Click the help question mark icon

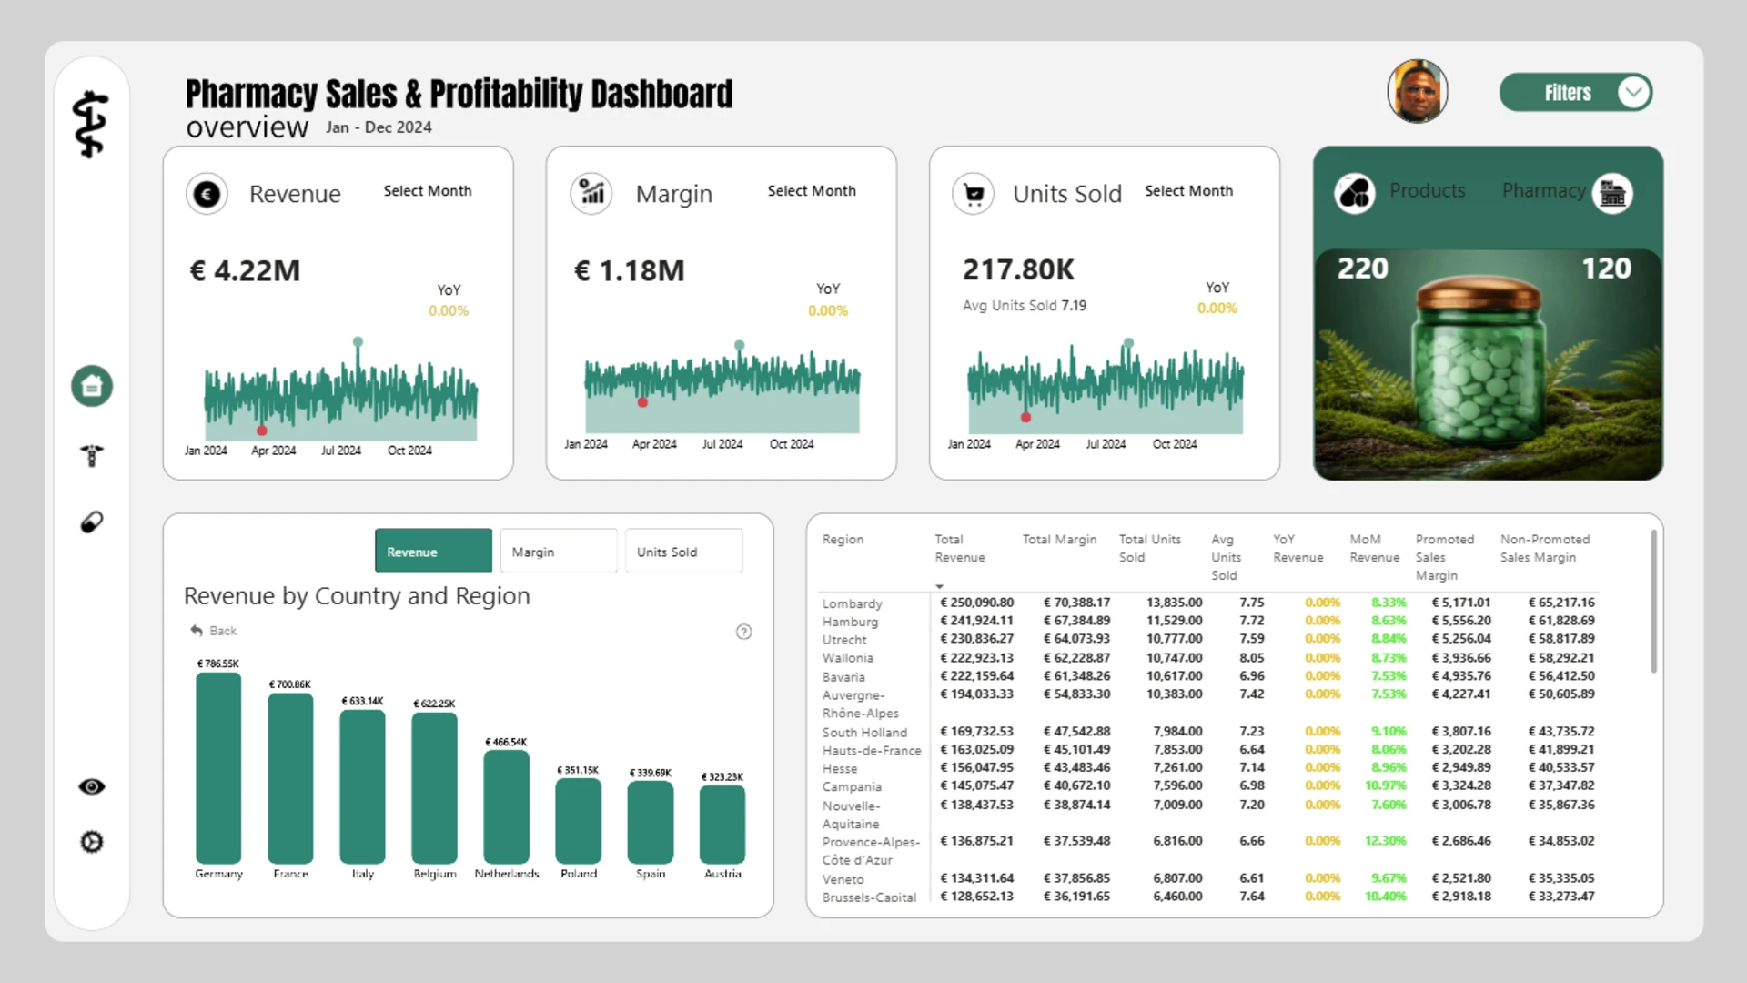[x=743, y=632]
